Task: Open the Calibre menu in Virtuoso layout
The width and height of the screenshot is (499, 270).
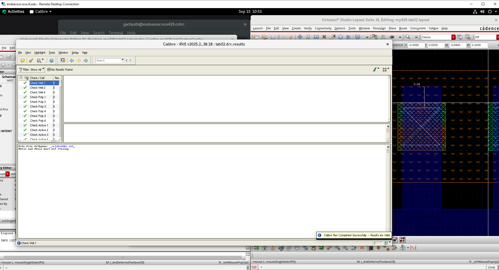Action: click(433, 28)
